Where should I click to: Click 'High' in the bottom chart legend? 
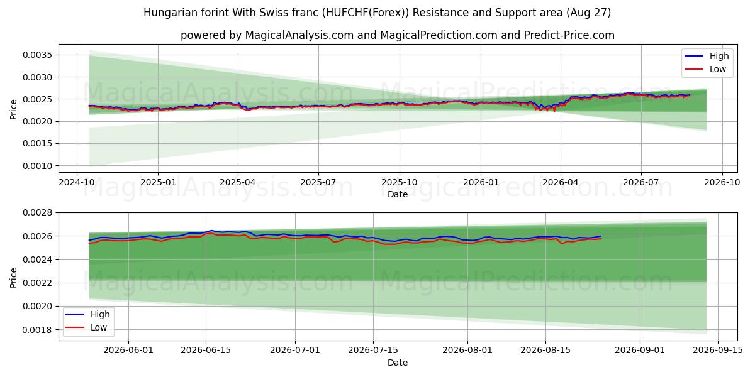[99, 314]
